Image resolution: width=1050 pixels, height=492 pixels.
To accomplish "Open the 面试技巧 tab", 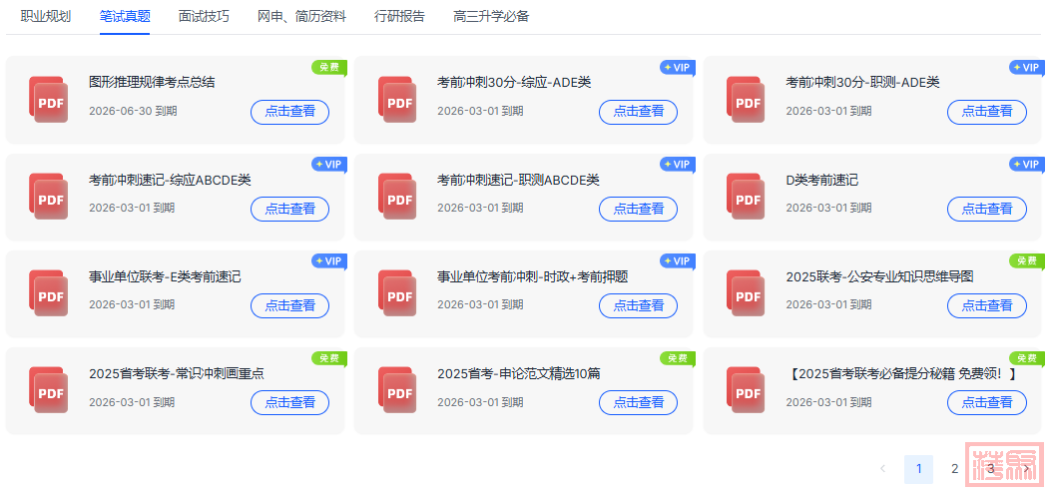I will coord(204,16).
